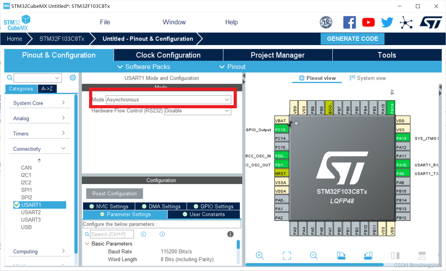The image size is (446, 271).
Task: Open Hardware Flow Control dropdown
Action: click(198, 111)
